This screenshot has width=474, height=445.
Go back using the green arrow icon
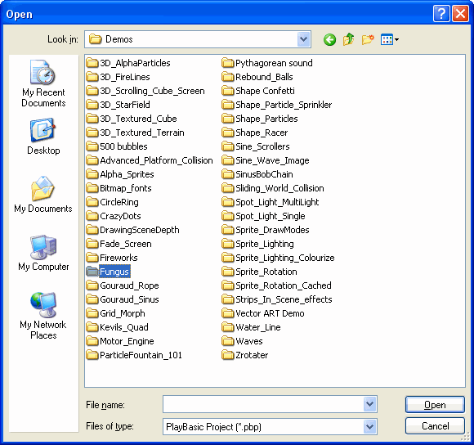[x=329, y=39]
